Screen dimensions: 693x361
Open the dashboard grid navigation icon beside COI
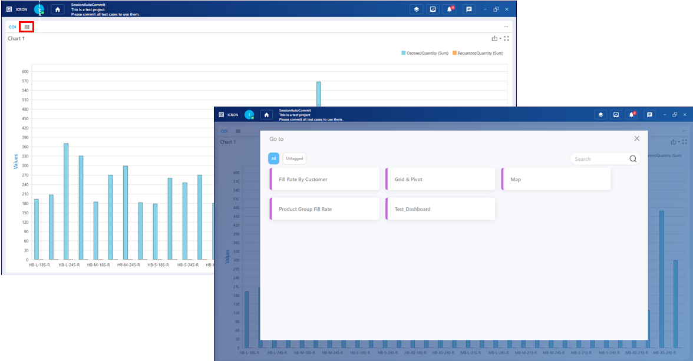coord(26,27)
